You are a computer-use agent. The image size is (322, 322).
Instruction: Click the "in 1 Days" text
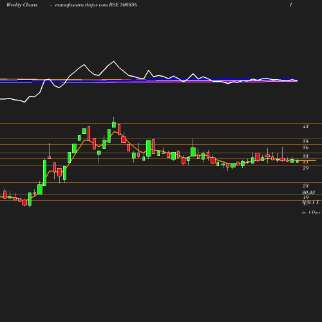[x=311, y=213]
